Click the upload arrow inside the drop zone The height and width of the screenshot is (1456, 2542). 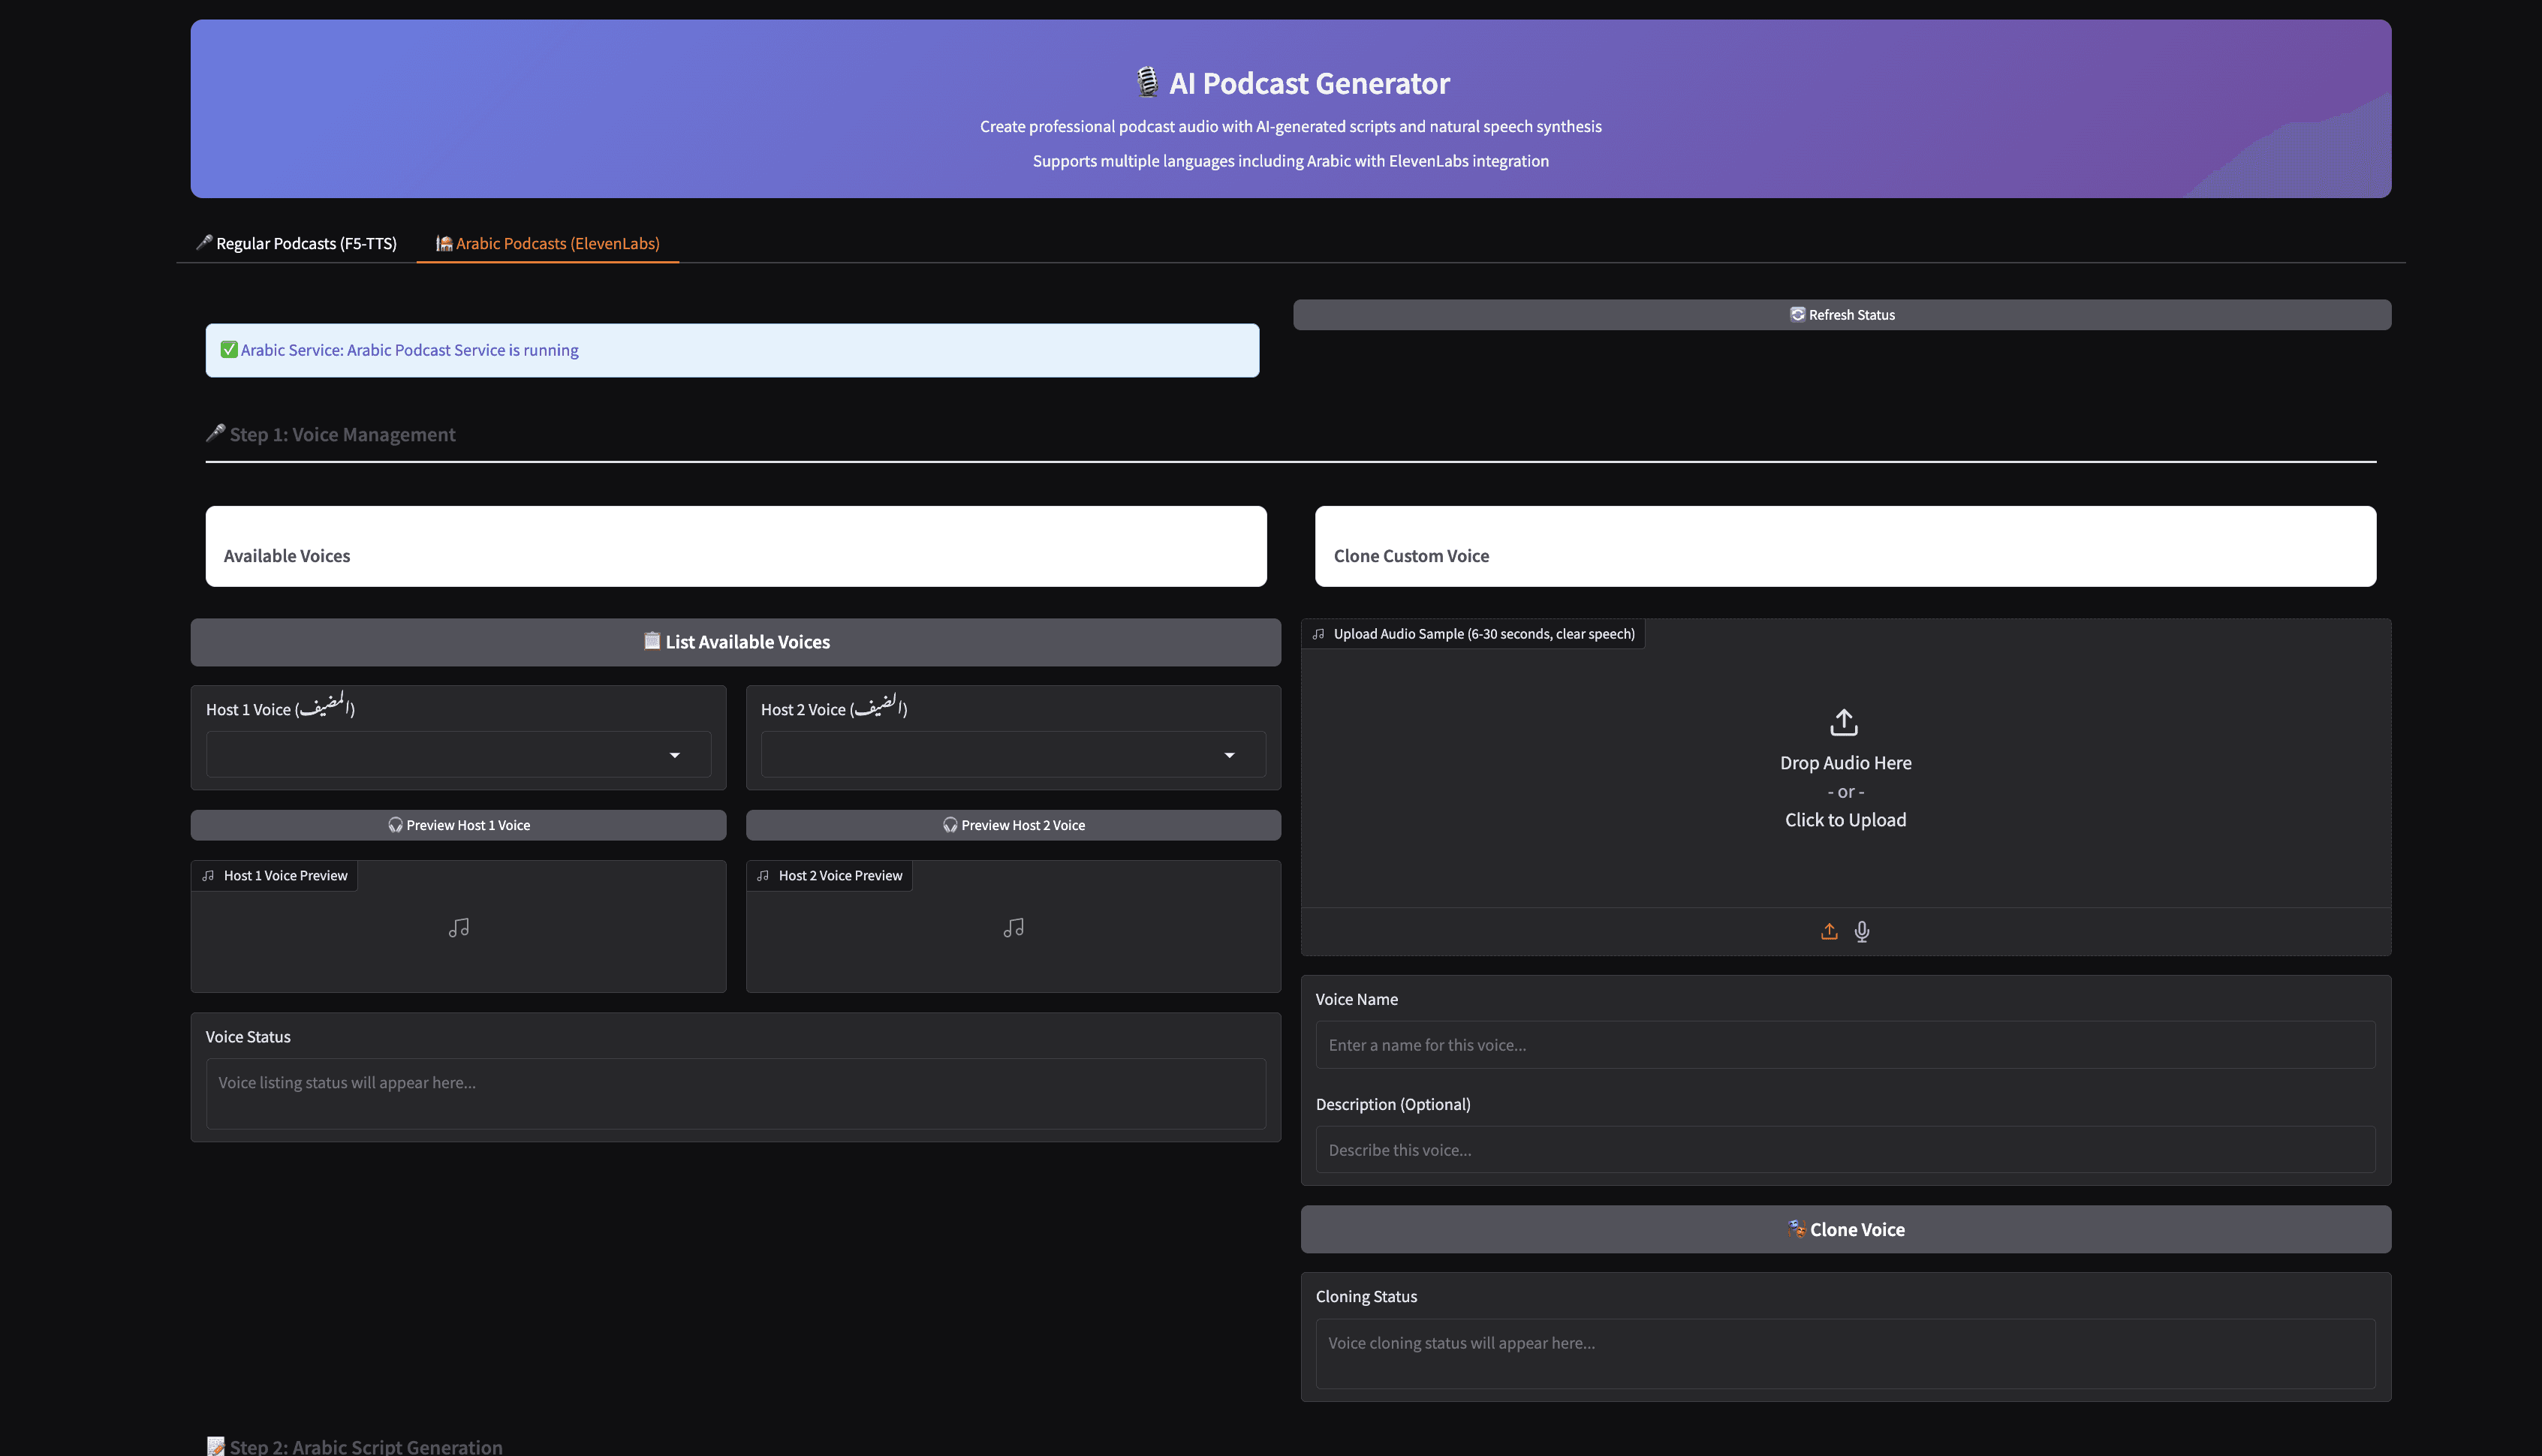(1845, 720)
